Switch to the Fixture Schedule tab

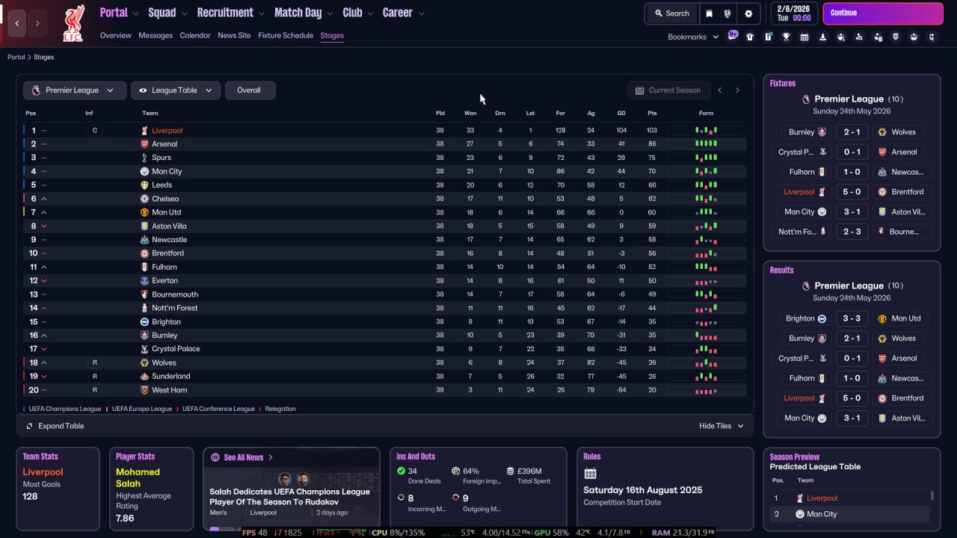coord(286,35)
